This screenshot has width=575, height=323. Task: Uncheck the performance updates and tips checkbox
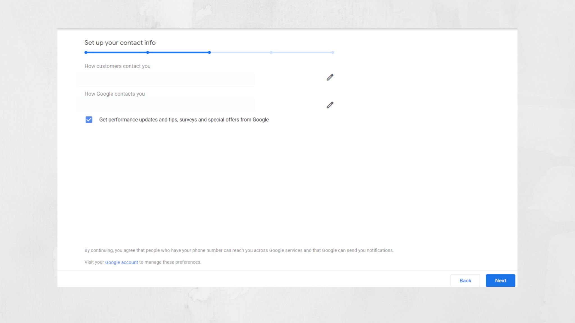pos(89,120)
